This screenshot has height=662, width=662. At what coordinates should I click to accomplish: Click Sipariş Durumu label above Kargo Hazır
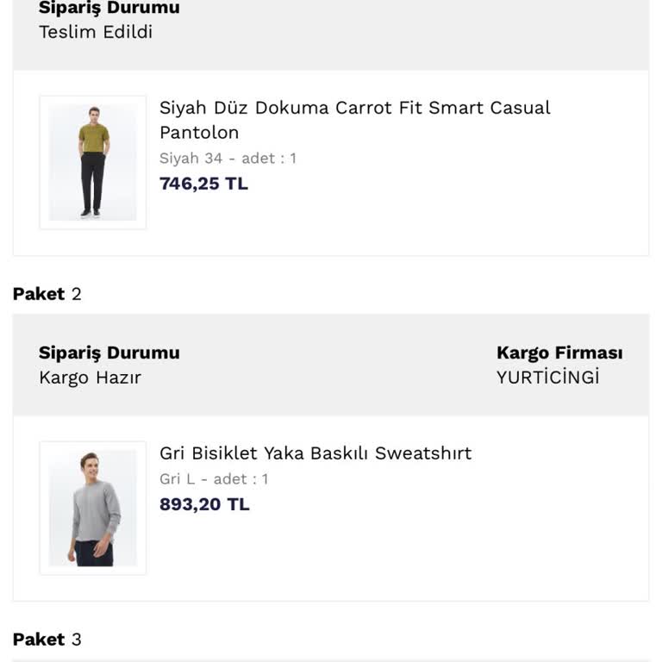click(x=109, y=353)
